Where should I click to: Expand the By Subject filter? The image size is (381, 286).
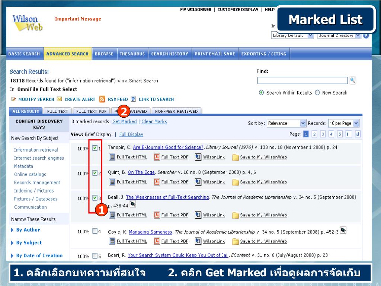click(26, 243)
